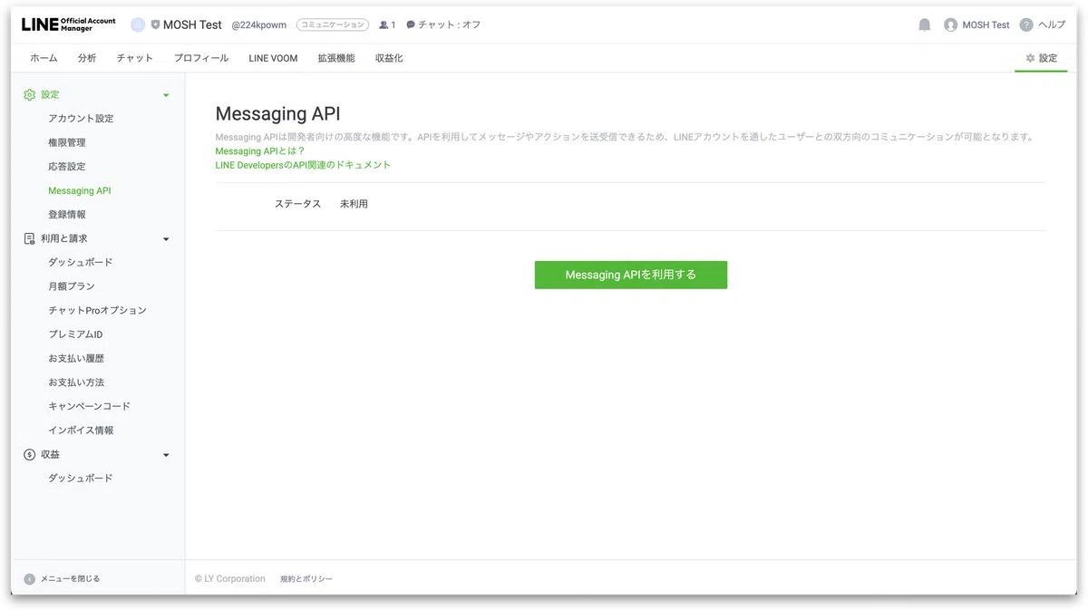Image resolution: width=1088 pixels, height=610 pixels.
Task: Click the ヘルプ link
Action: pos(1052,24)
